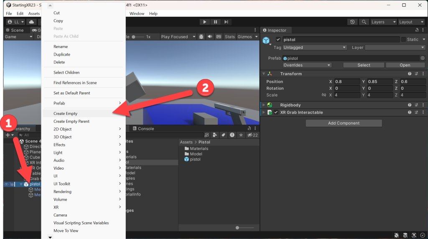
Task: Open the Static dropdown arrow
Action: (424, 40)
